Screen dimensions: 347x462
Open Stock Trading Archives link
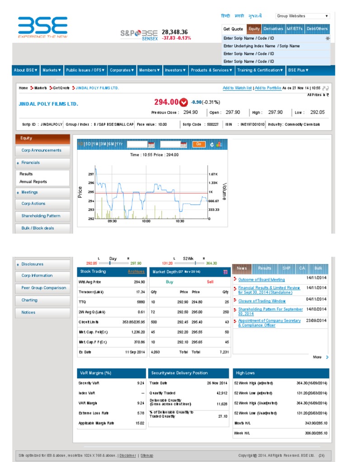pos(136,272)
